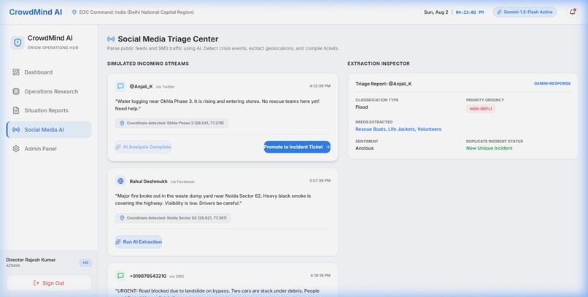Open Situation Reports
The image size is (588, 297).
49,110
